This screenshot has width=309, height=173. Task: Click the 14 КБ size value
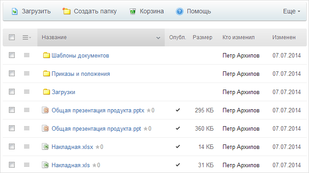206,147
